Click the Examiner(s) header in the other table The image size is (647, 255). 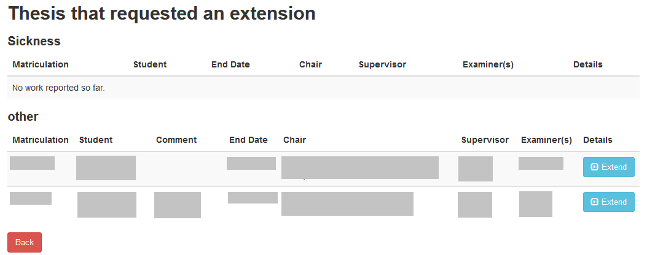point(546,140)
